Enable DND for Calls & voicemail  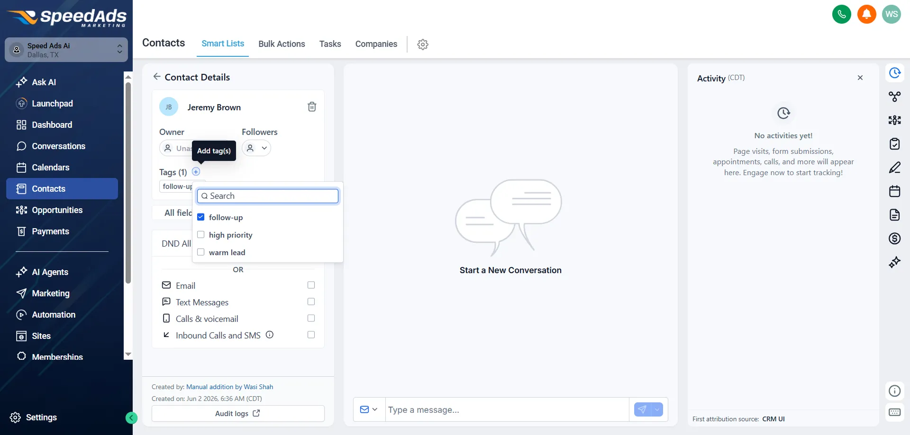(311, 318)
